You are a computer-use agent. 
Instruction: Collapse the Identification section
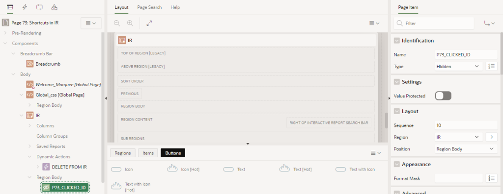pyautogui.click(x=397, y=41)
